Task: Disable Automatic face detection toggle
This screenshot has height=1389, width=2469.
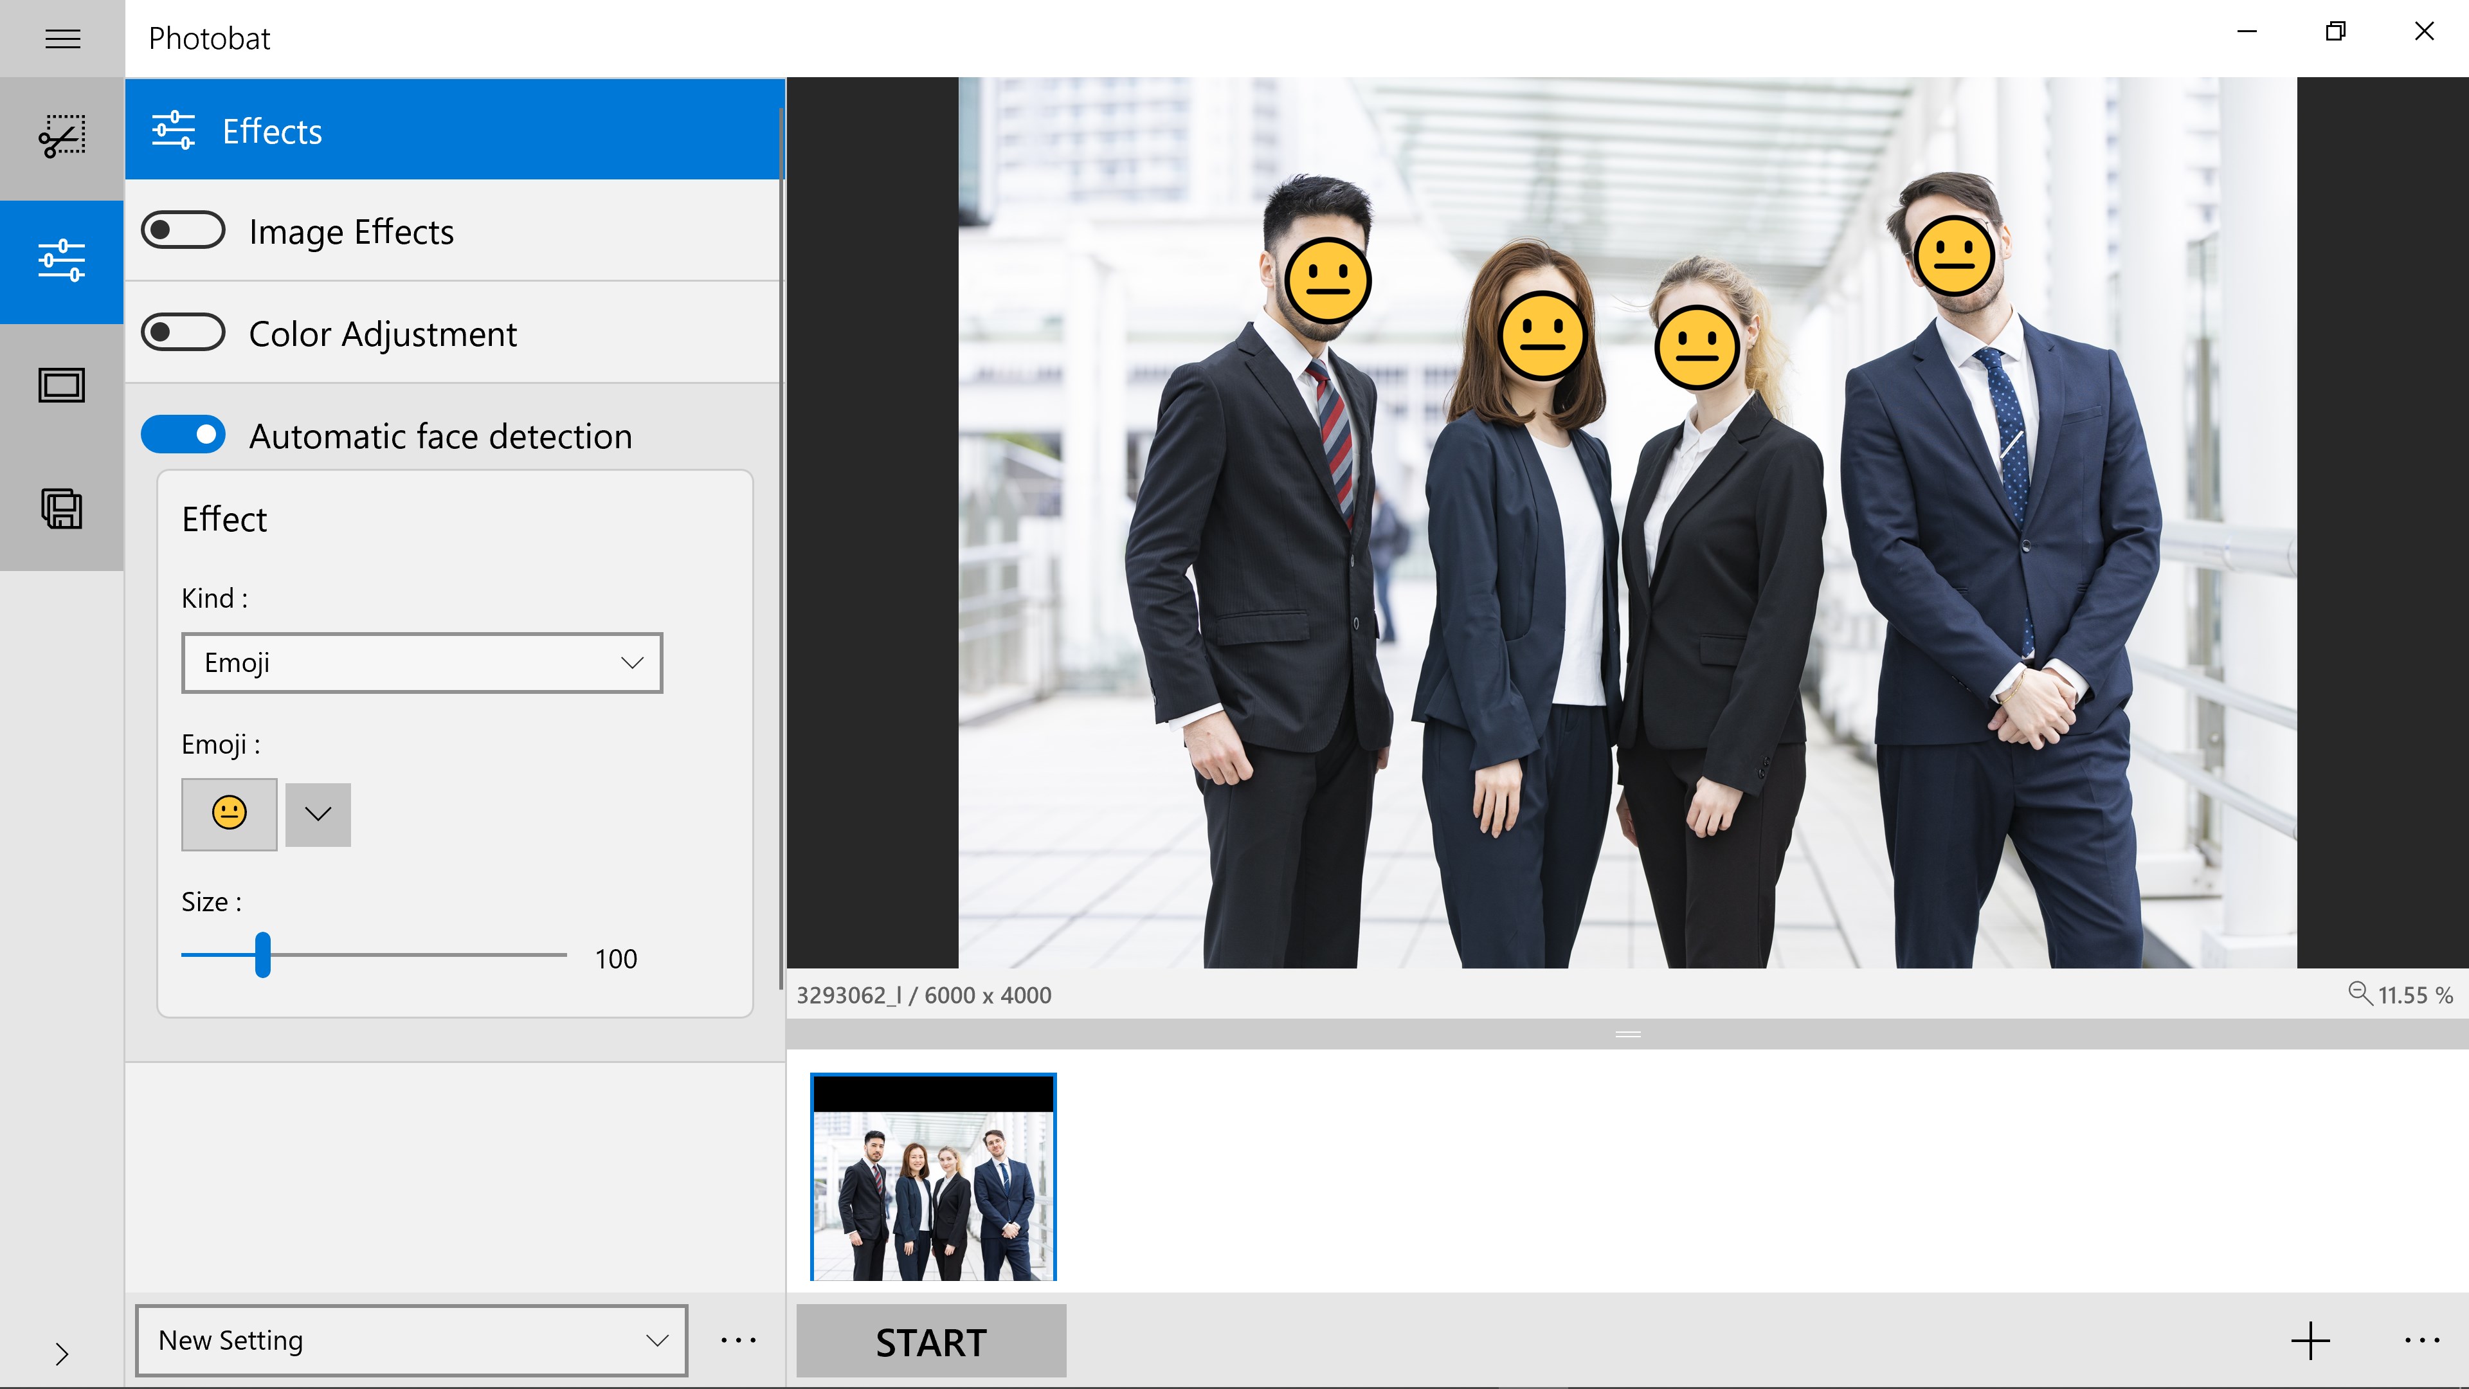Action: tap(183, 434)
